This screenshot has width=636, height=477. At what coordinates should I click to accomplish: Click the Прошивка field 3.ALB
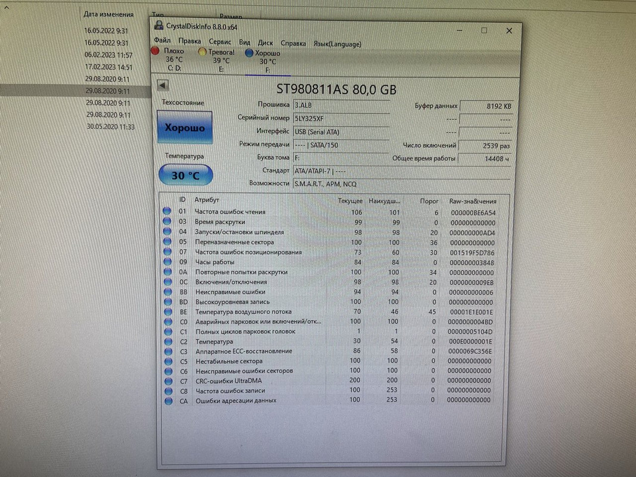pyautogui.click(x=341, y=106)
